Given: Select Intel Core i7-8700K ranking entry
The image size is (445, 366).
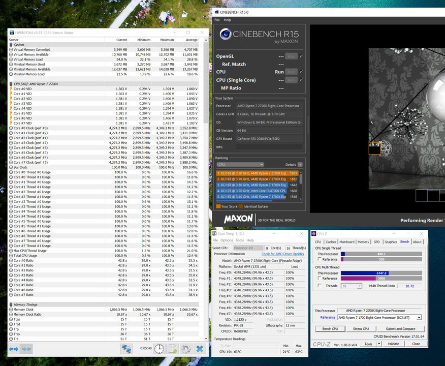Looking at the screenshot, I should tap(257, 191).
